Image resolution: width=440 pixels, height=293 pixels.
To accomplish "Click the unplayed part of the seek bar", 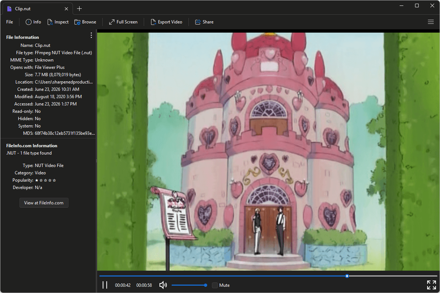I will point(393,276).
